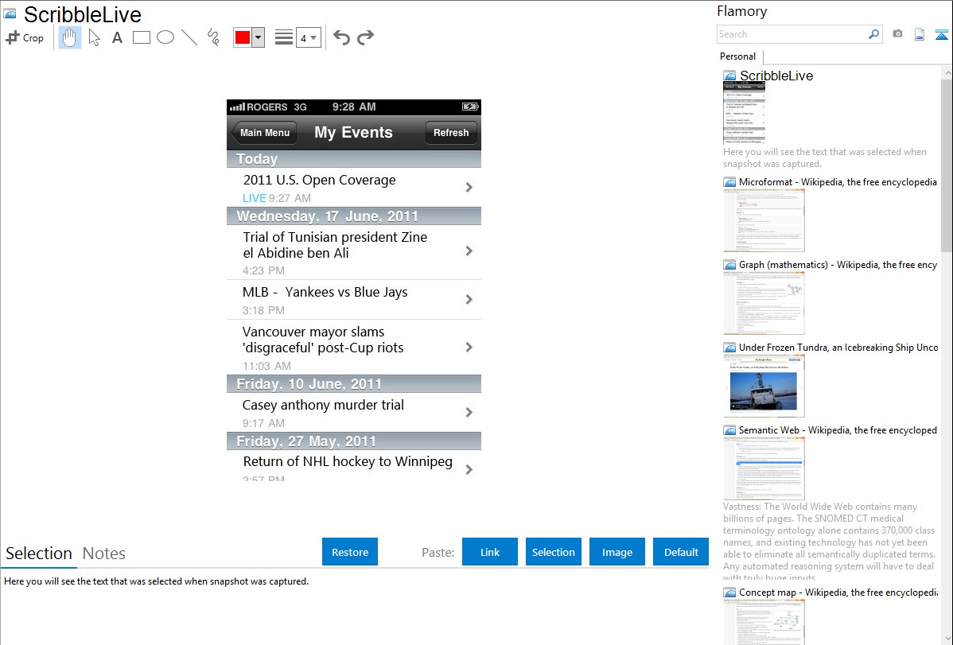Choose the text annotation tool
953x645 pixels.
click(x=117, y=37)
